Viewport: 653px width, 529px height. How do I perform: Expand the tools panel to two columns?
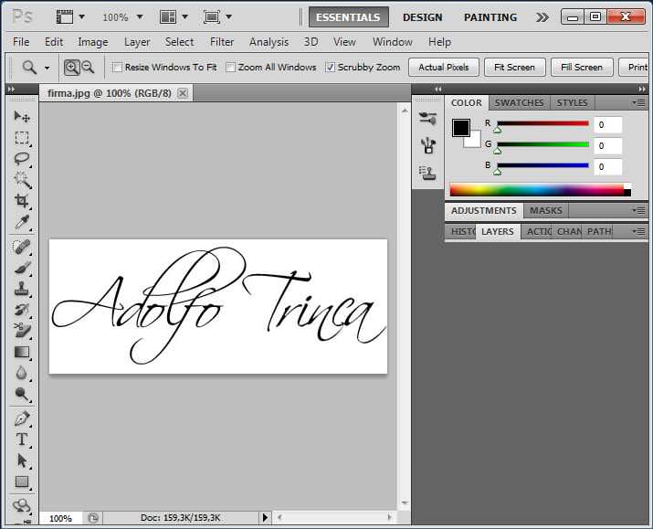click(11, 89)
